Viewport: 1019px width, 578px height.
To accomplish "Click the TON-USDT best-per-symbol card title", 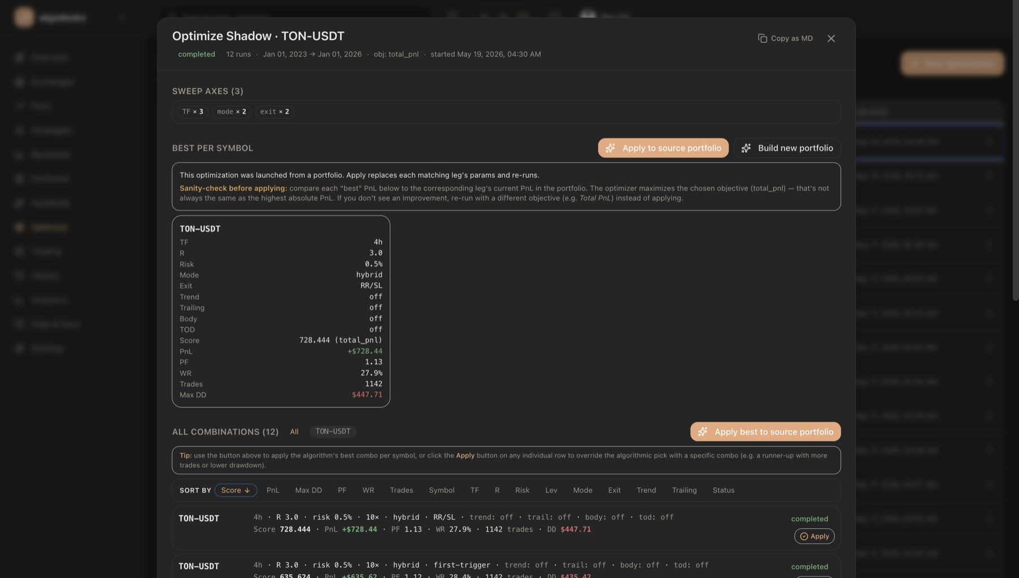I will 200,229.
